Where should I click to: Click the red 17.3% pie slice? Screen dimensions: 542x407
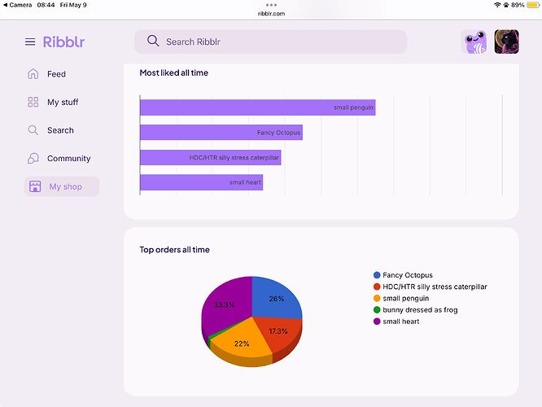click(278, 331)
